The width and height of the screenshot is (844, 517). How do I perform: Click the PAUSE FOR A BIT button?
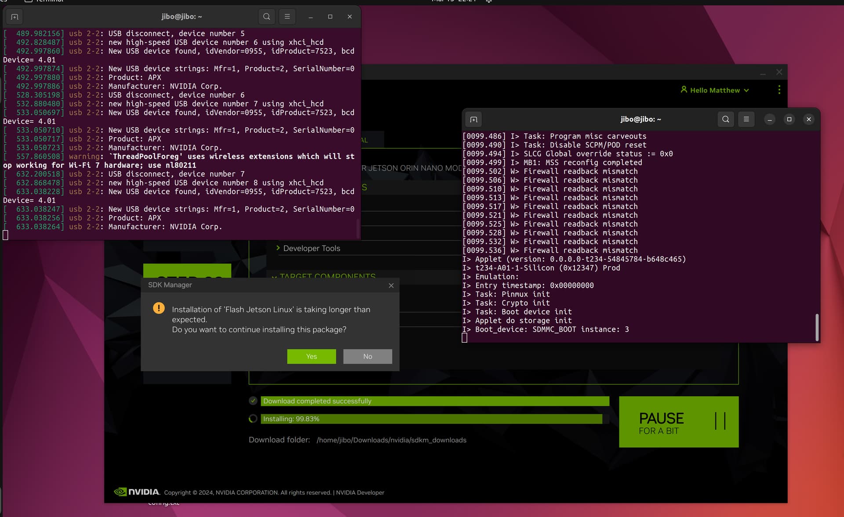click(679, 422)
